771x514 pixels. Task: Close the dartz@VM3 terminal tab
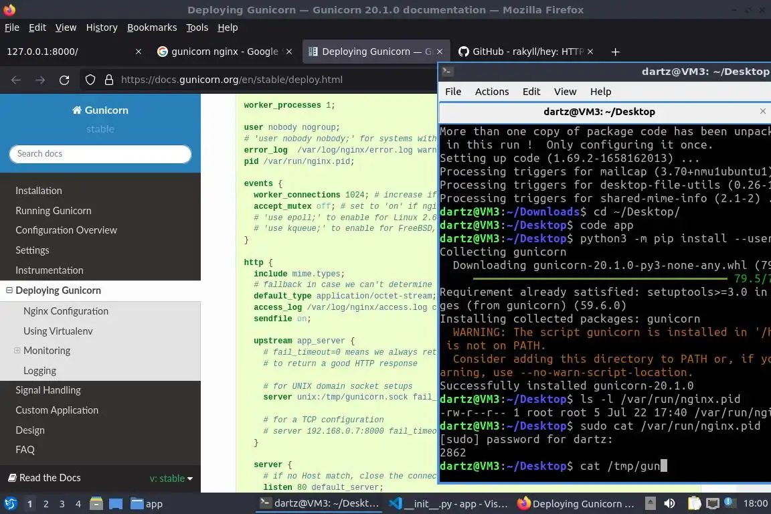(x=763, y=111)
